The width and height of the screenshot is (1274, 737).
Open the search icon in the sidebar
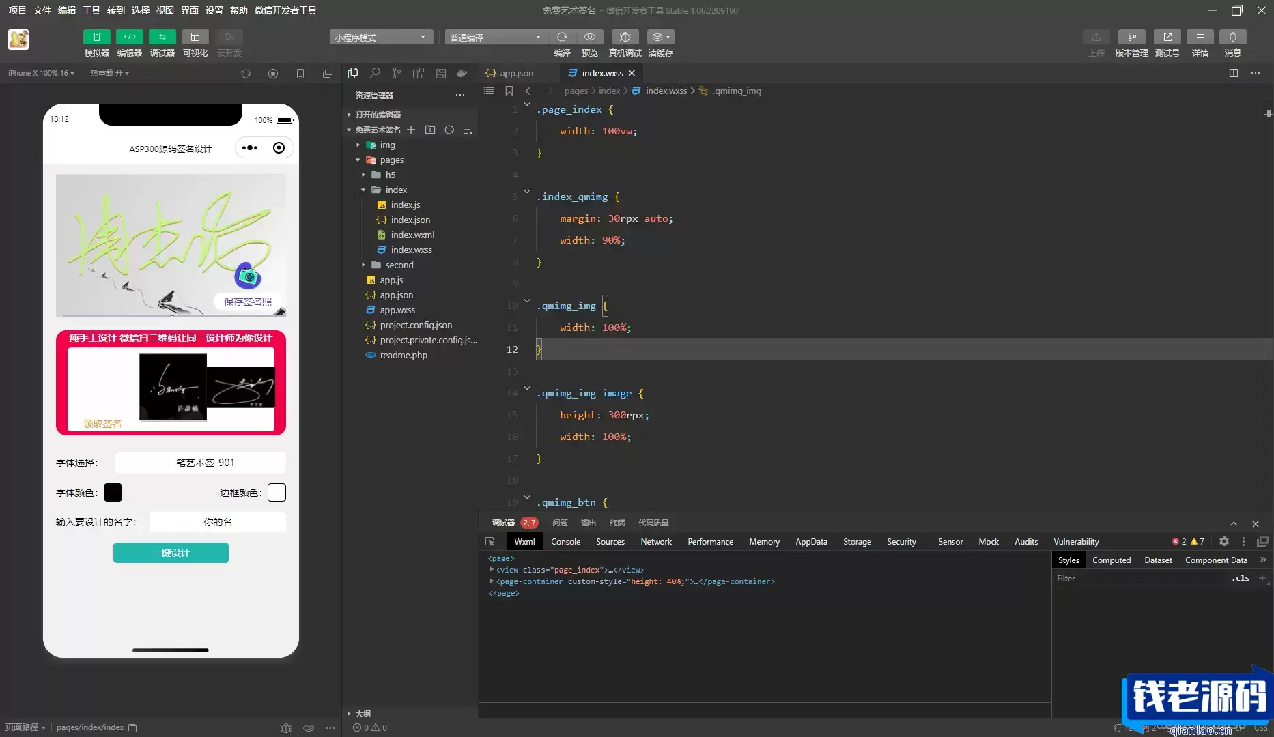[x=375, y=73]
